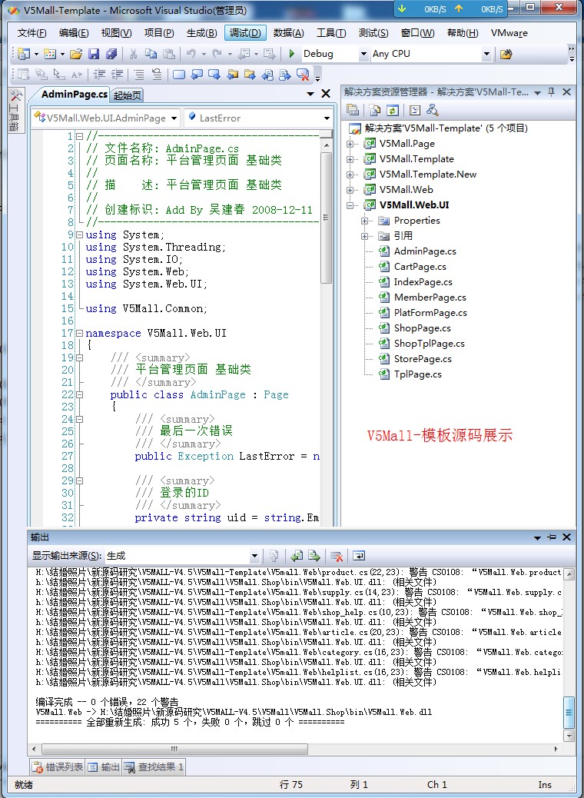Pin the Solution Explorer panel
The height and width of the screenshot is (798, 584).
point(552,92)
